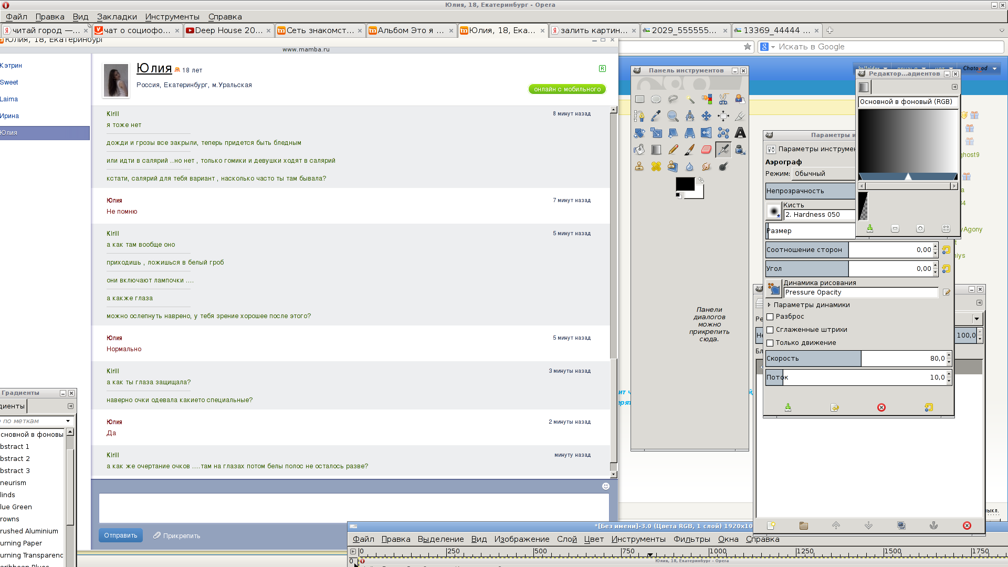Open new tab plus button in Opera

[x=829, y=30]
